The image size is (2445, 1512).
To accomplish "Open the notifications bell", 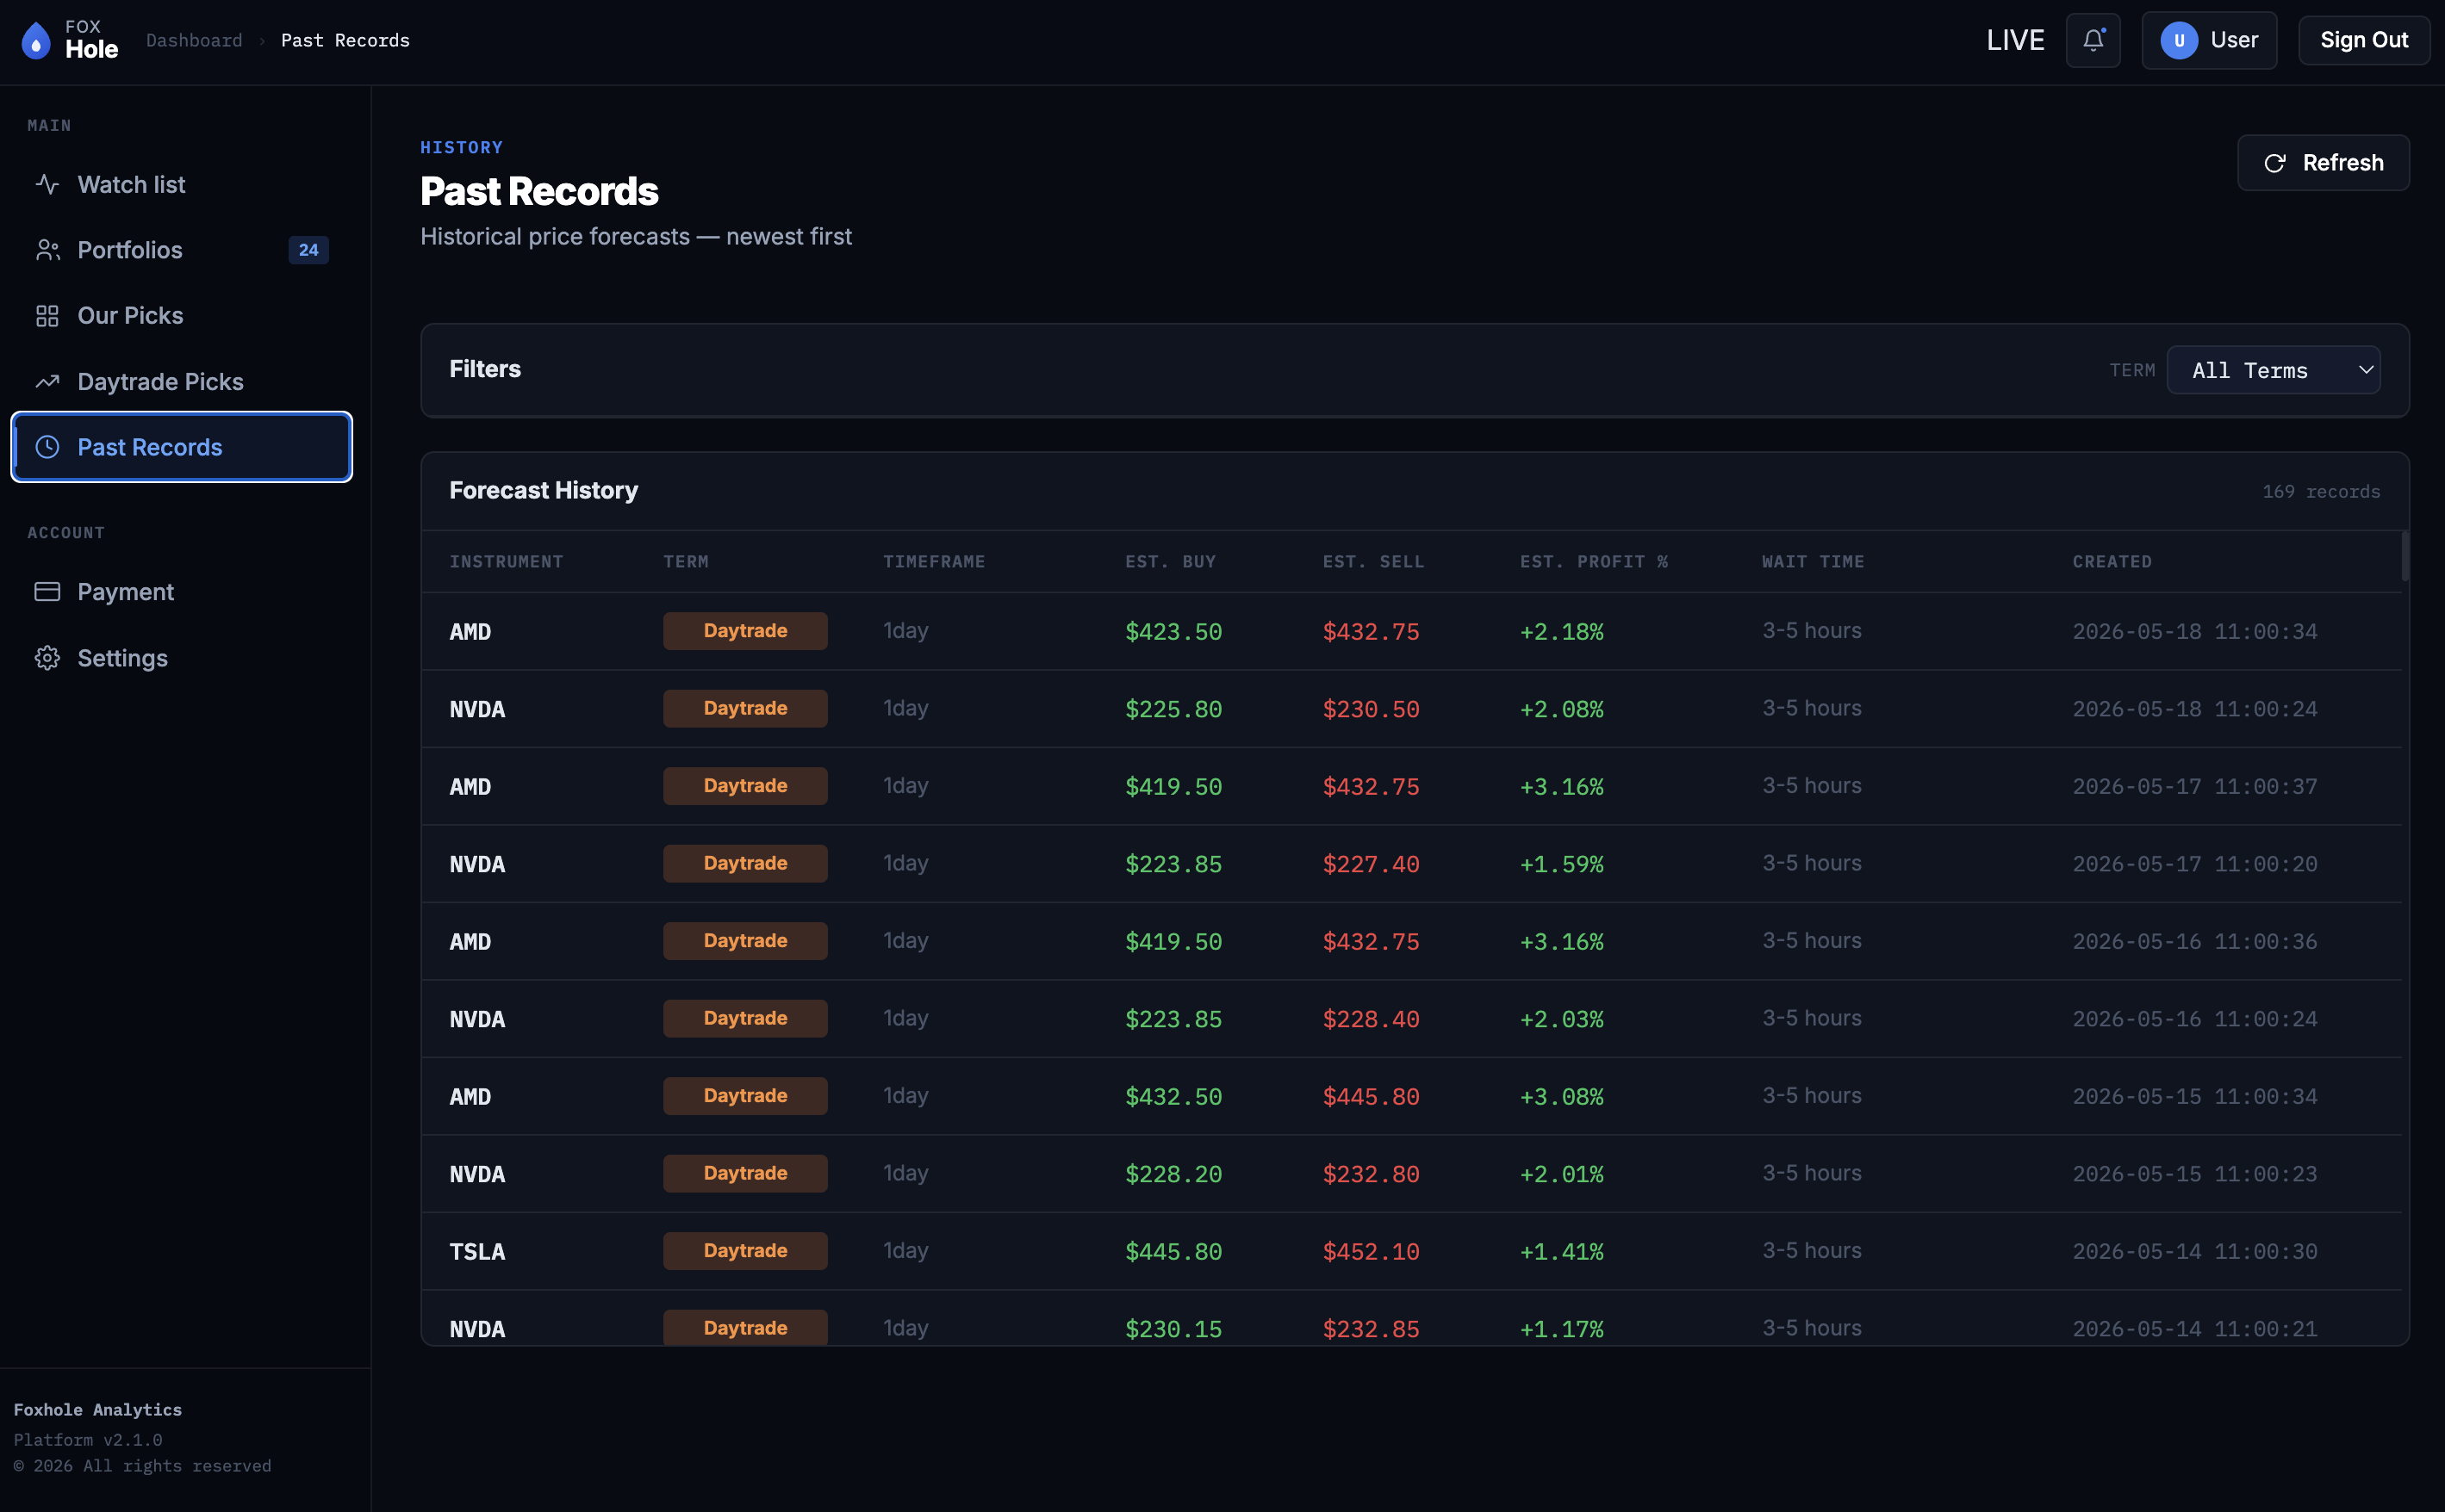I will [2093, 40].
